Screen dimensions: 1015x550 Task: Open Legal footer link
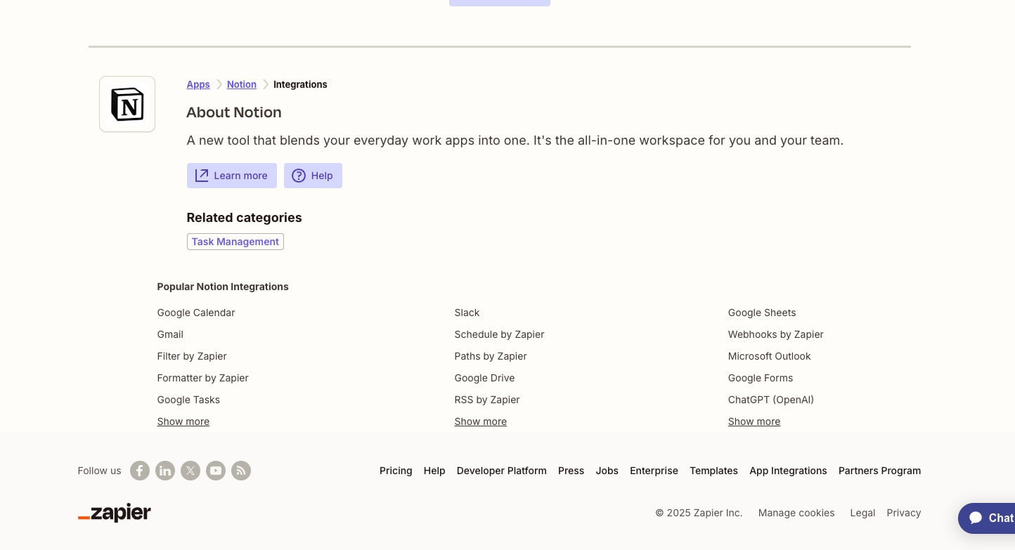tap(862, 513)
